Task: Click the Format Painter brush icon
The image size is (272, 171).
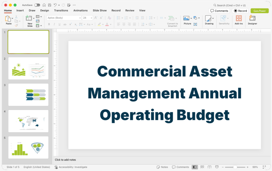Action: (x=16, y=25)
